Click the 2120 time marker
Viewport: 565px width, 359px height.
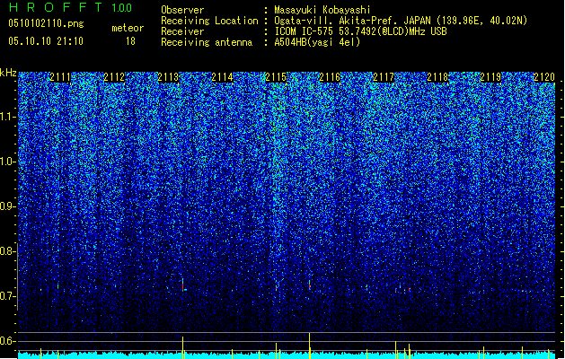point(544,77)
